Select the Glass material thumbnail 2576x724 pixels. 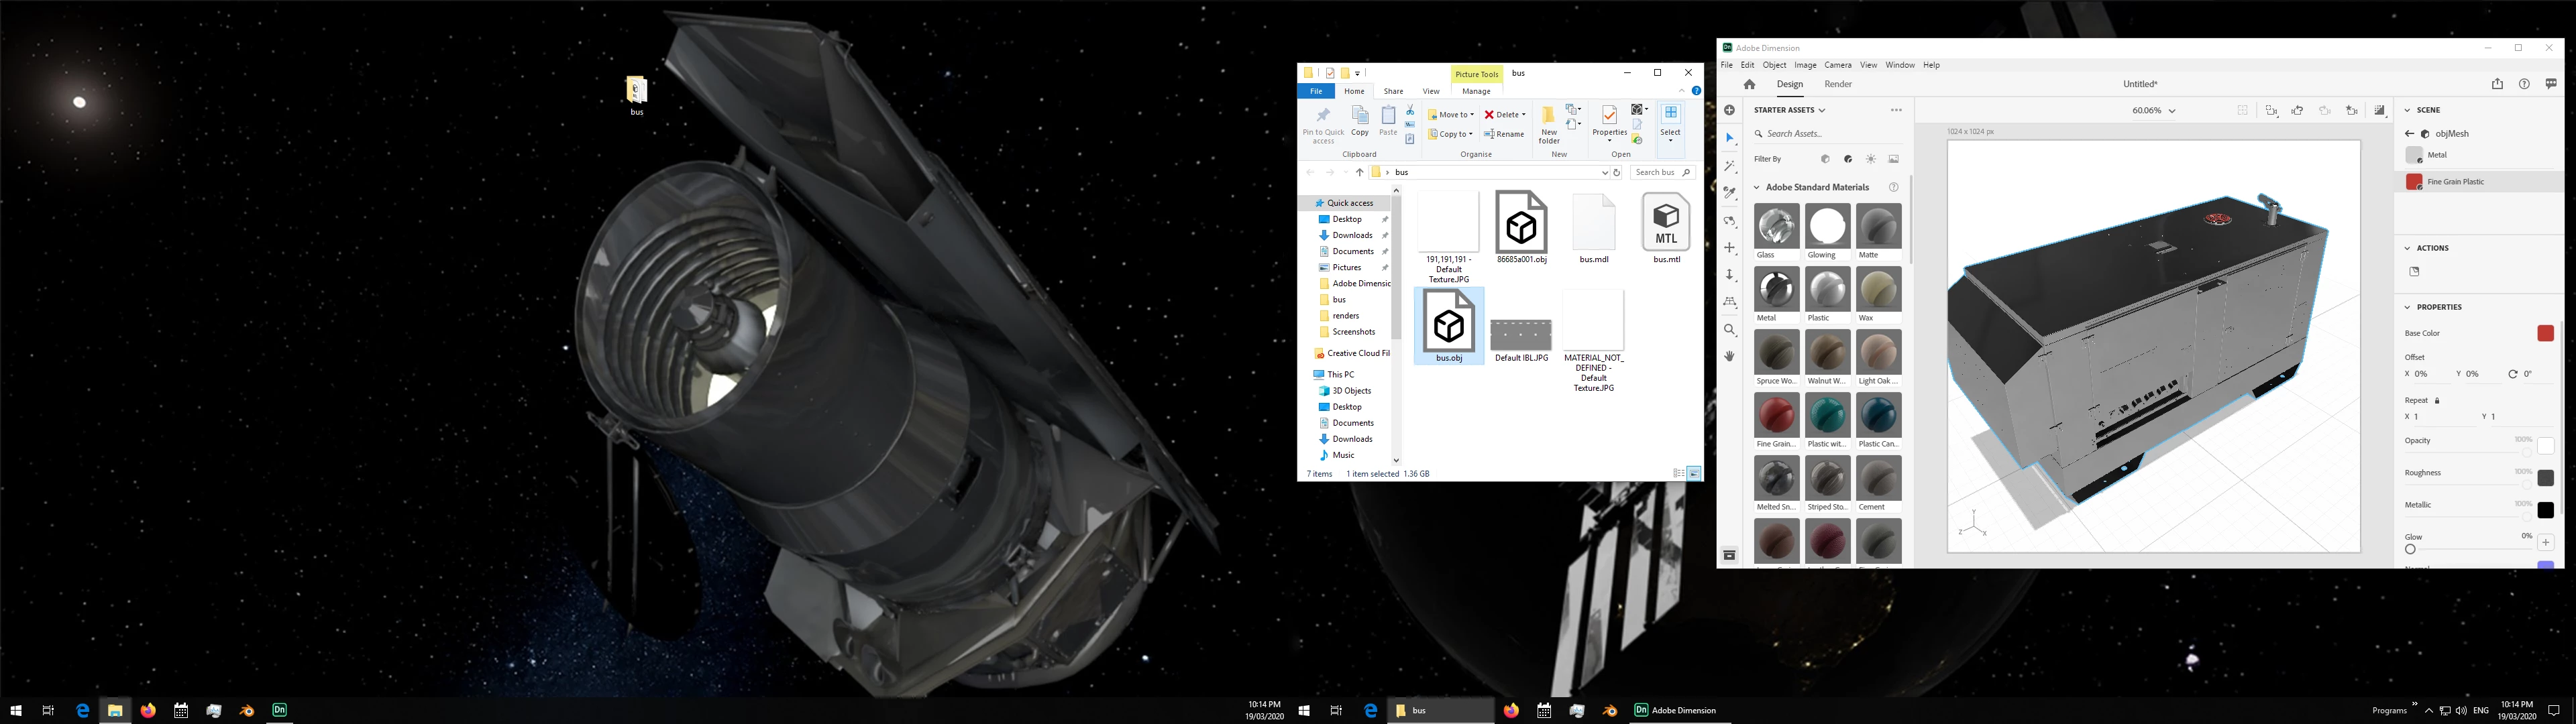1776,226
